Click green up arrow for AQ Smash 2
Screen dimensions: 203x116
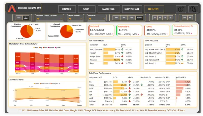point(182,56)
